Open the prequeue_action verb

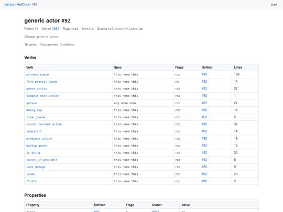pyautogui.click(x=39, y=138)
